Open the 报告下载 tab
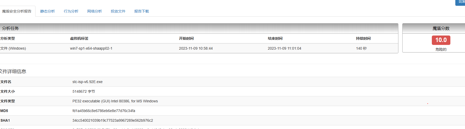465x129 pixels. tap(142, 11)
